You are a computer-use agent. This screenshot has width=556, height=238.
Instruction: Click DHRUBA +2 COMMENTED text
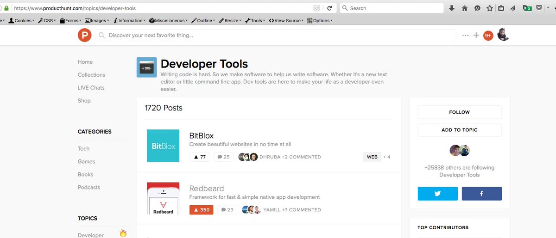coord(291,157)
